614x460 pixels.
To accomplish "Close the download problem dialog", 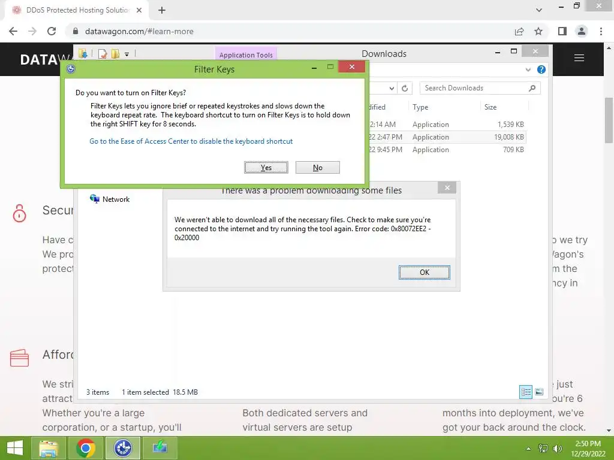I will pyautogui.click(x=447, y=187).
